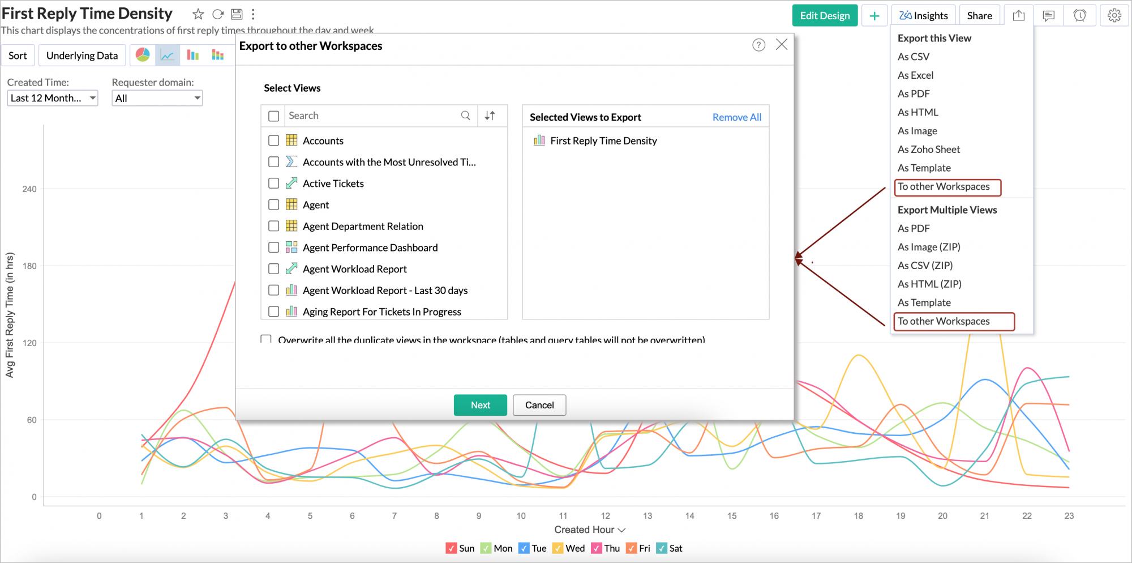
Task: Click the red Sun legend swatch
Action: [x=451, y=548]
